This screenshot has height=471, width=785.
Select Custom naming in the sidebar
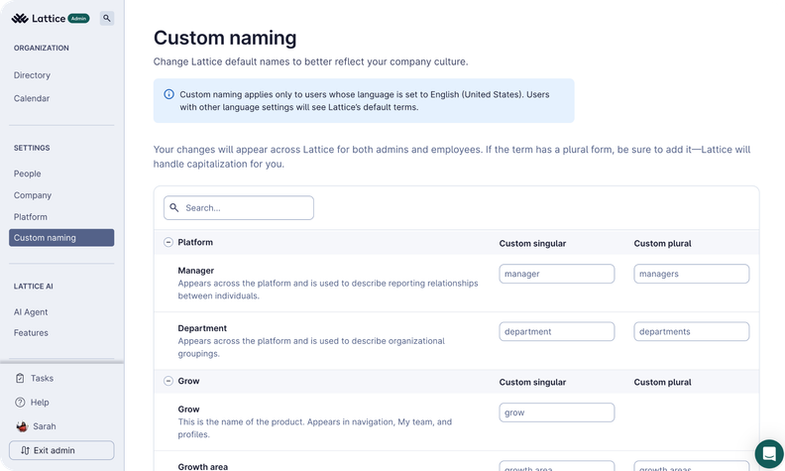[61, 238]
